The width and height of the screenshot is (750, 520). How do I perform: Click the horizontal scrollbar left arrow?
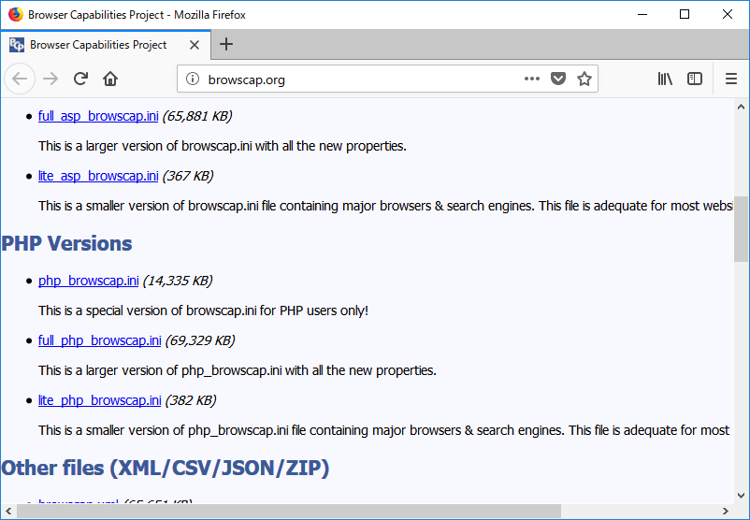pyautogui.click(x=8, y=511)
